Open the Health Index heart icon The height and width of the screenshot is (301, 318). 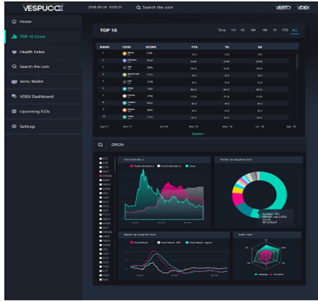pos(14,52)
